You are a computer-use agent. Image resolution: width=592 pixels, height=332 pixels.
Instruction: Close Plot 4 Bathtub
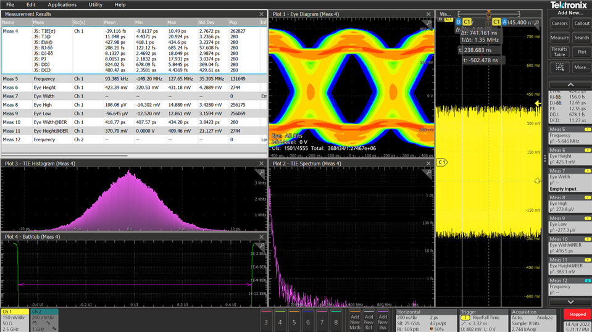click(261, 236)
